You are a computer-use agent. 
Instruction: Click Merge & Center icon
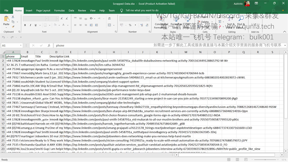[109, 25]
